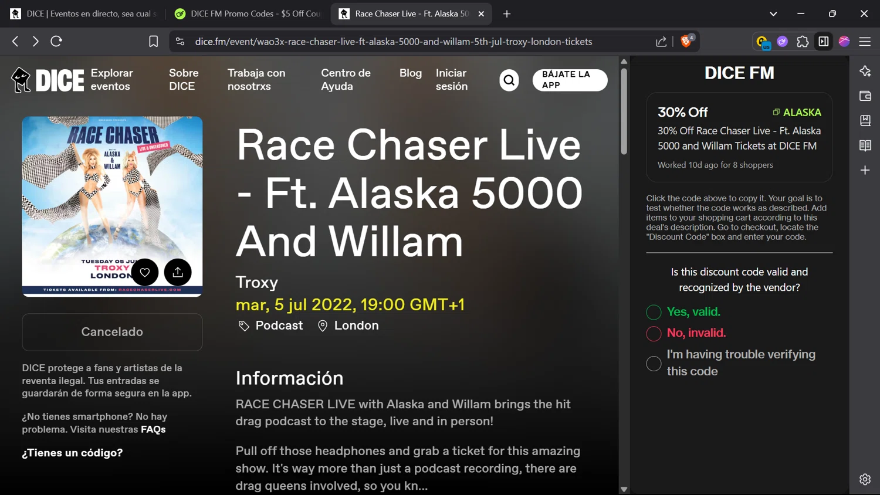Open the Wallet icon in the sidebar
The width and height of the screenshot is (880, 495).
865,96
